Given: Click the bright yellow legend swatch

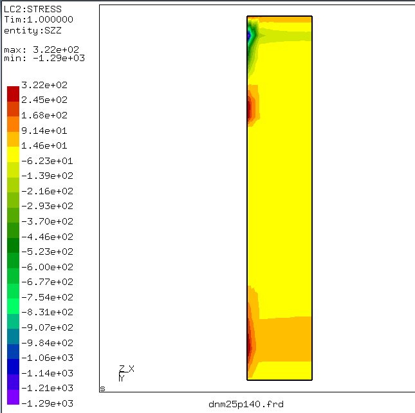Looking at the screenshot, I should click(13, 154).
